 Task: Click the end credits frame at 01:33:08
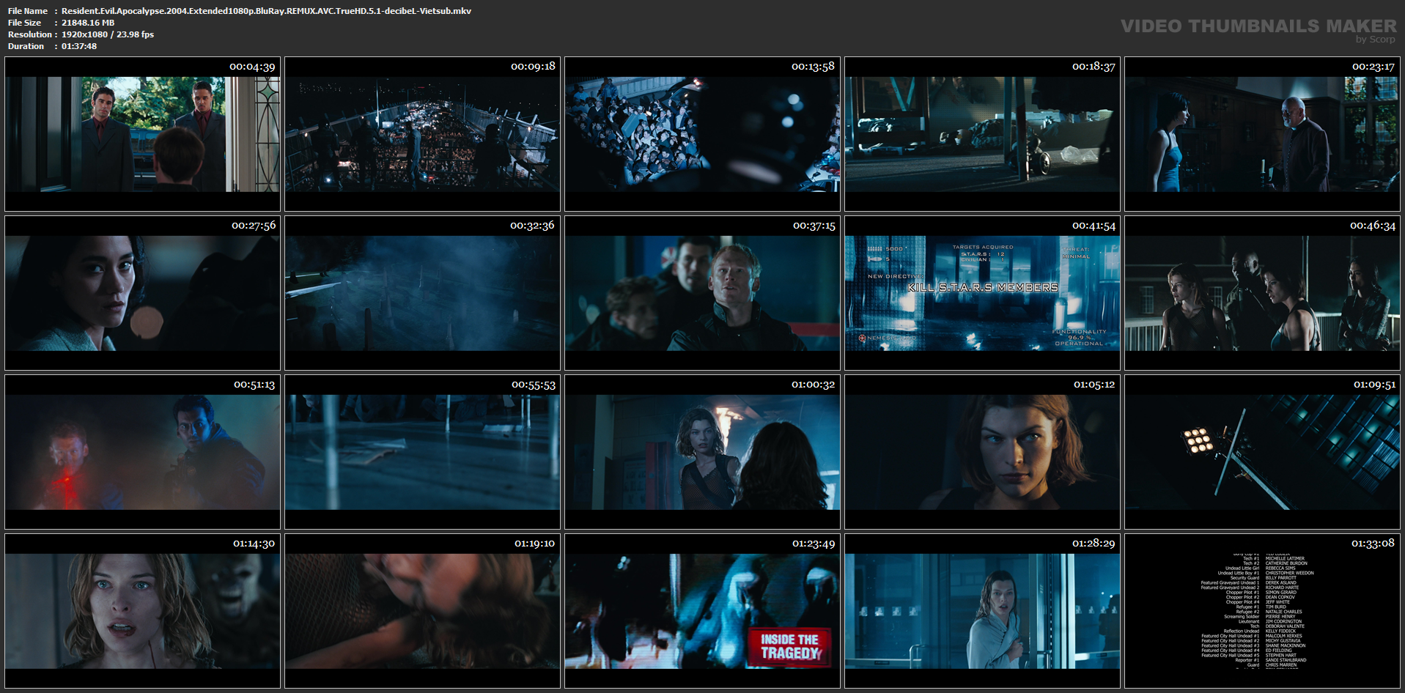click(x=1262, y=611)
